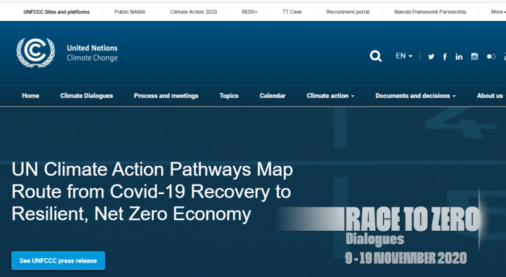The height and width of the screenshot is (277, 506).
Task: Click See UNFCCC press release button
Action: coord(58,260)
